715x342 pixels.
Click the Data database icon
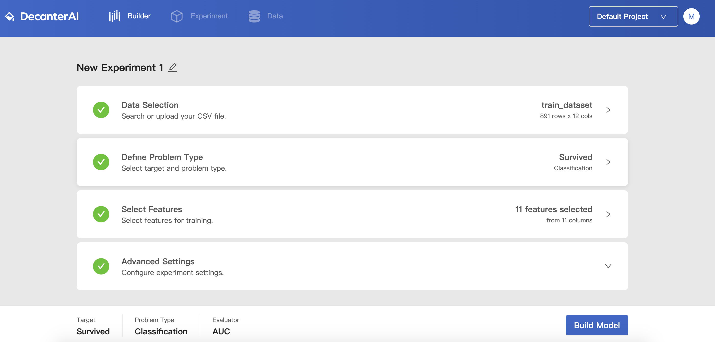pyautogui.click(x=254, y=16)
